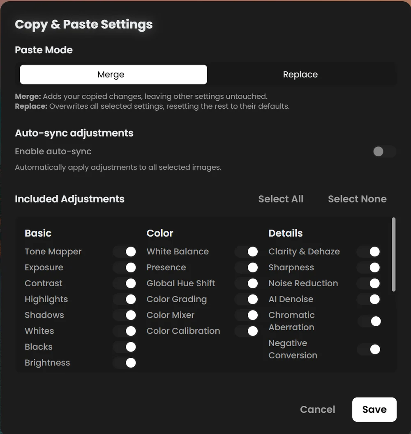The image size is (411, 434).
Task: Click the Tone Mapper label
Action: coord(53,251)
